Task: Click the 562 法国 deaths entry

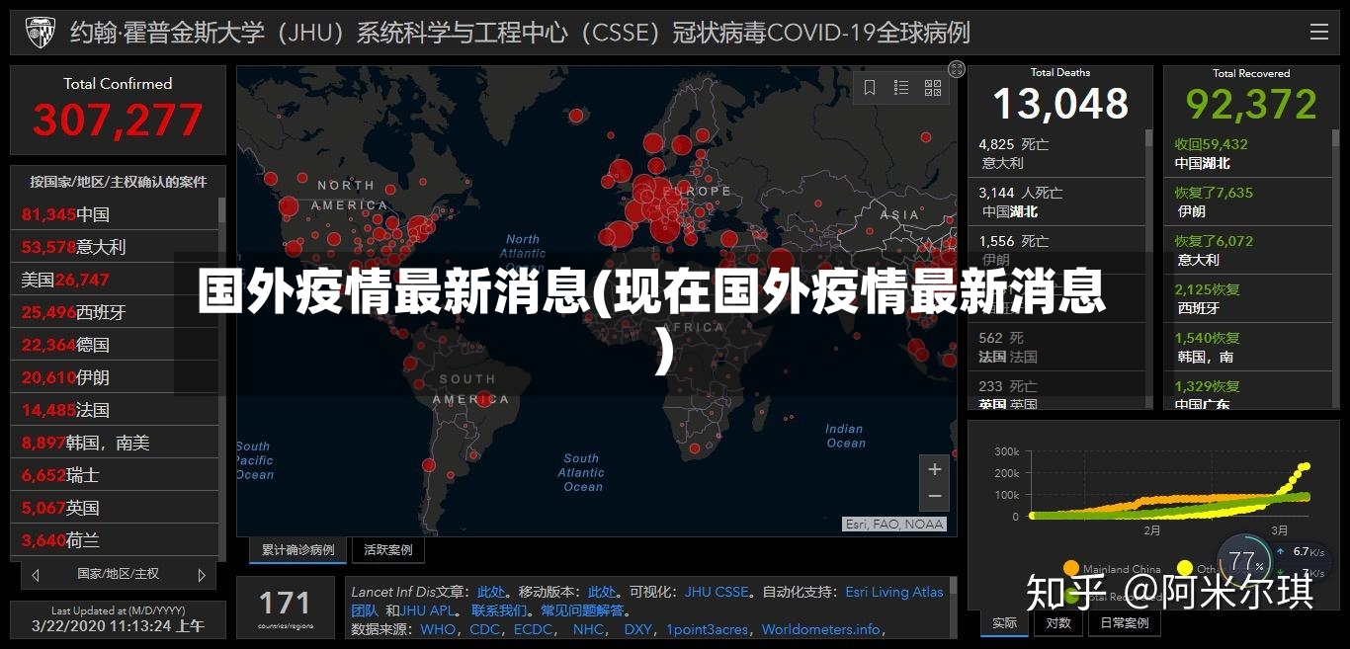Action: 1055,347
